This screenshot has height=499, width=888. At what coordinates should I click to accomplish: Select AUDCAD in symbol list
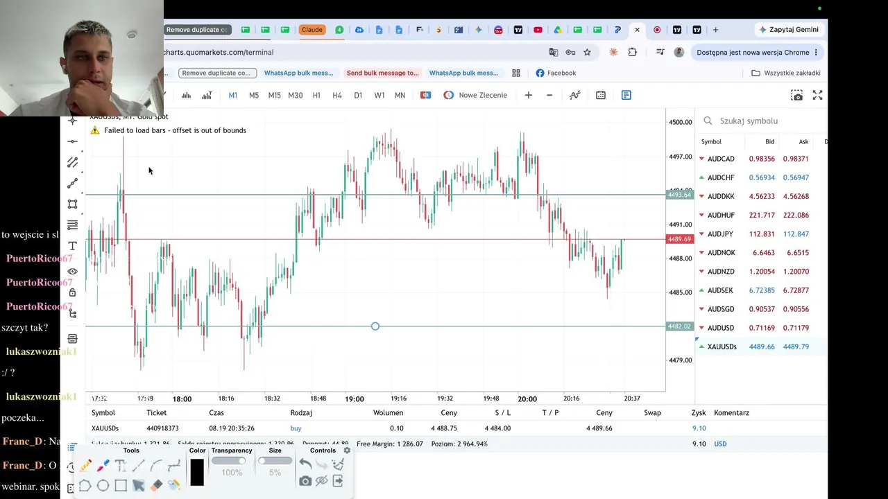click(x=721, y=159)
